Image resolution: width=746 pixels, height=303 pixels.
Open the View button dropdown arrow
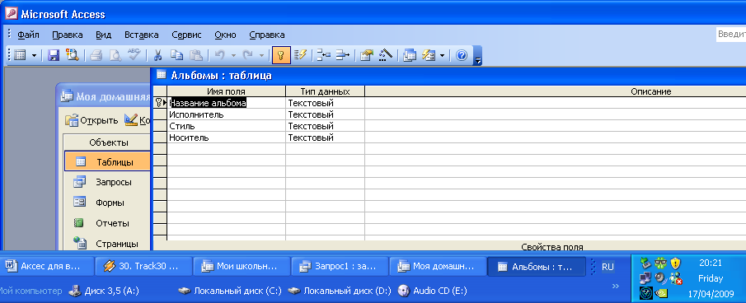[34, 55]
